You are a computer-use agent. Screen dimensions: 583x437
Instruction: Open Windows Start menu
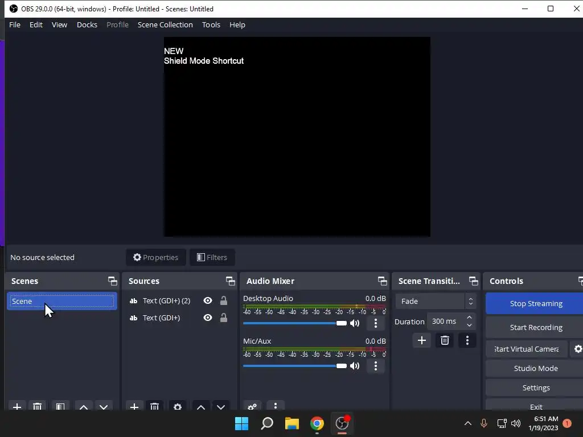click(241, 423)
